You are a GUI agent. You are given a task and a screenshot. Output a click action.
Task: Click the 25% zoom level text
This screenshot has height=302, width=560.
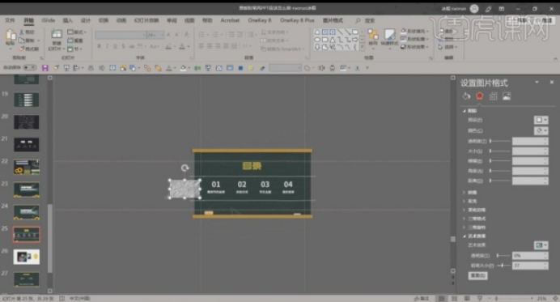click(x=541, y=298)
